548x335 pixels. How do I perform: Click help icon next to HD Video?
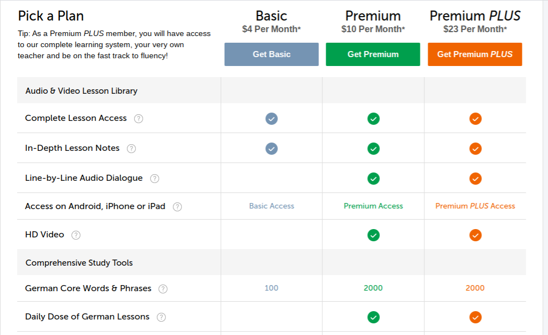[76, 235]
